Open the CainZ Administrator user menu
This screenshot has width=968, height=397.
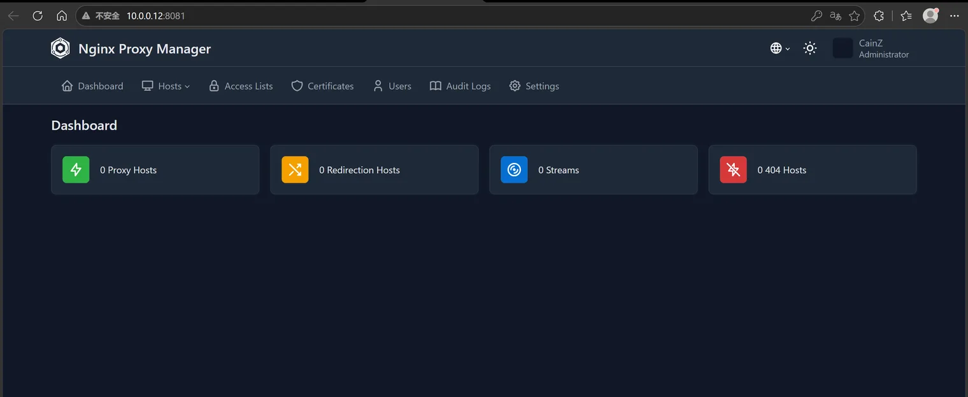click(871, 48)
